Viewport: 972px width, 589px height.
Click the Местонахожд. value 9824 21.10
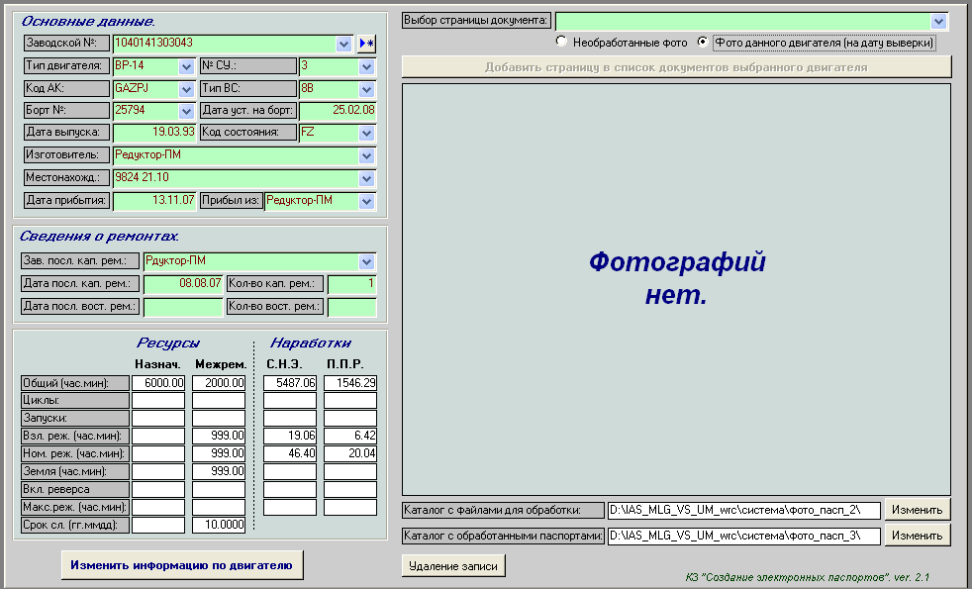pos(142,177)
